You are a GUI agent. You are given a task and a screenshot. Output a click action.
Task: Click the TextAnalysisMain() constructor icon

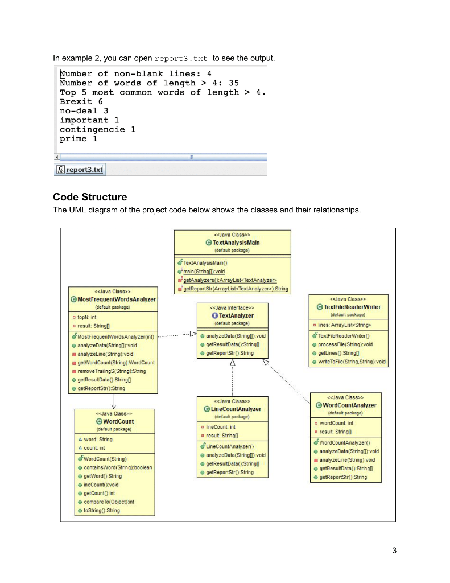click(x=180, y=262)
